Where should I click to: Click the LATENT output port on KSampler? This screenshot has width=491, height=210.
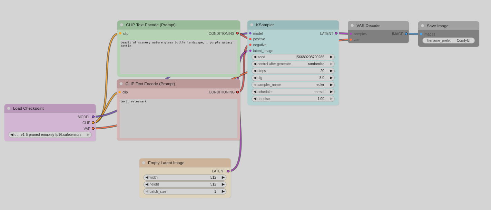[336, 33]
